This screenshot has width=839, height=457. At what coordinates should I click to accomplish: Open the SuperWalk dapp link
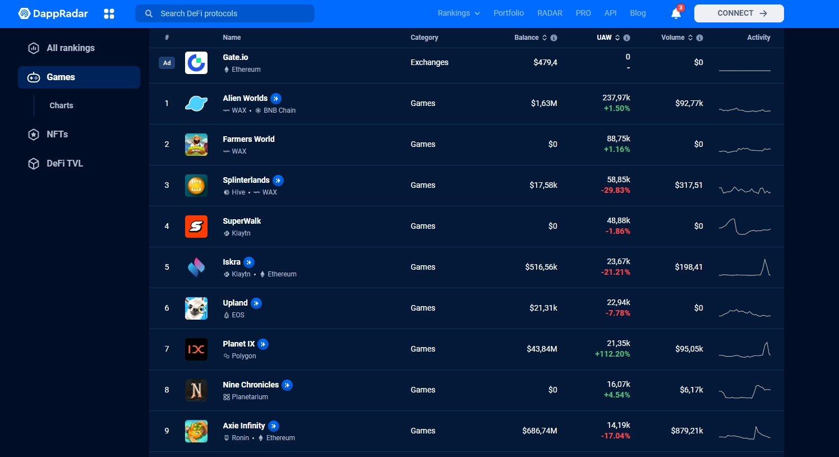point(242,221)
